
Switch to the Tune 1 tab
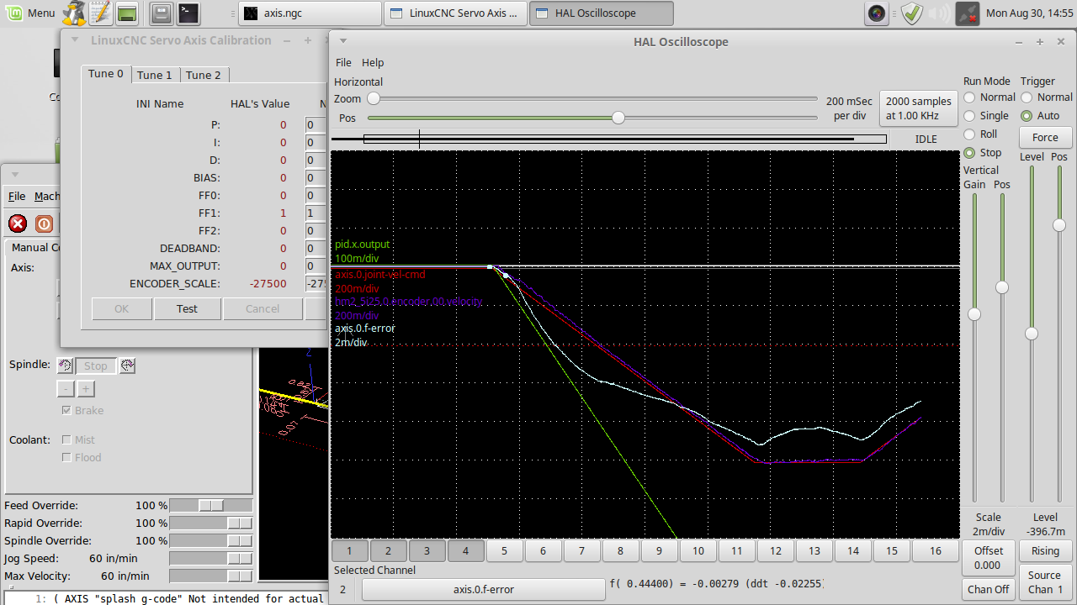155,75
